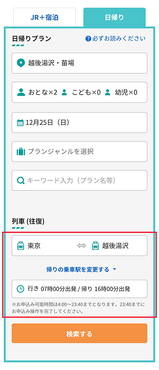Click the train icon next to 越後湯沢 station
Screen dimensions: 159x370
[x=95, y=246]
